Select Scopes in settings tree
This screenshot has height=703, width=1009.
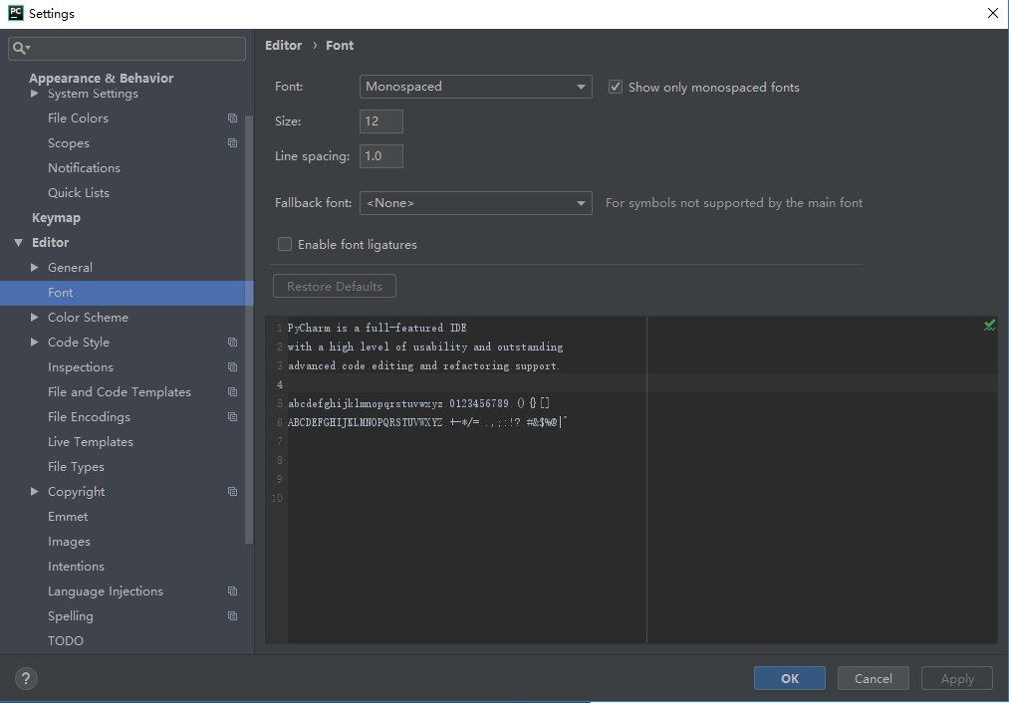[x=68, y=143]
